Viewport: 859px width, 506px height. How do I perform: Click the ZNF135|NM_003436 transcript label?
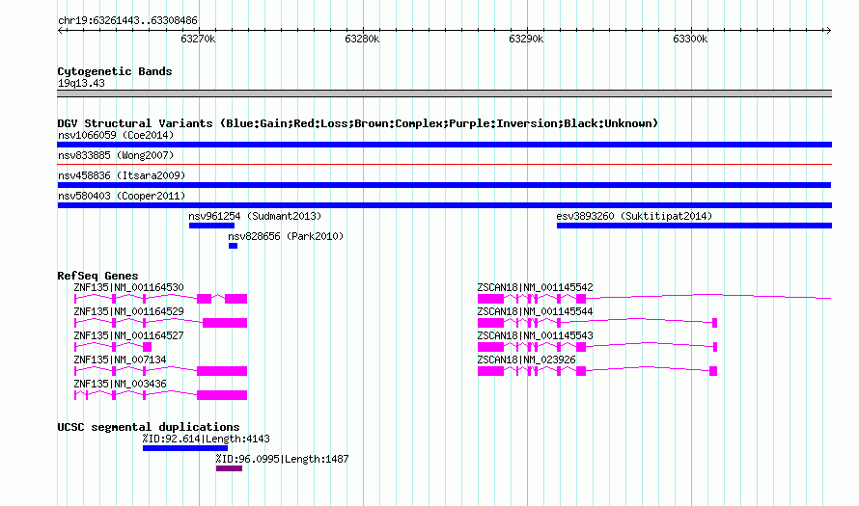(120, 384)
